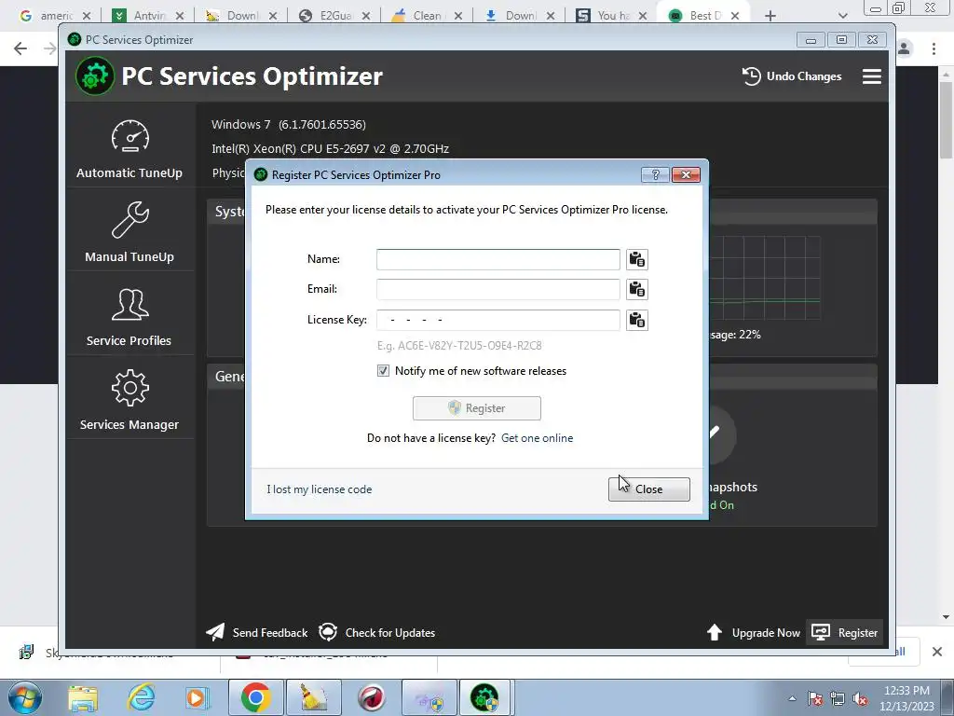This screenshot has height=716, width=954.
Task: Focus the Name input field
Action: (497, 259)
